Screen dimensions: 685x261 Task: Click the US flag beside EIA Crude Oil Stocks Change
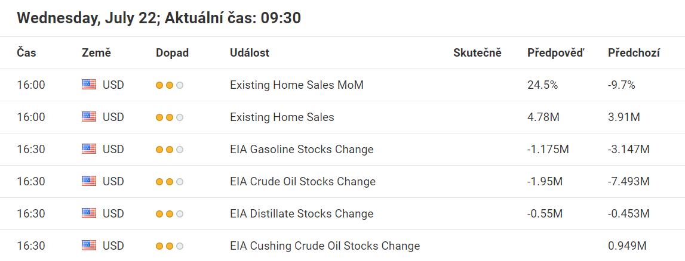click(88, 181)
